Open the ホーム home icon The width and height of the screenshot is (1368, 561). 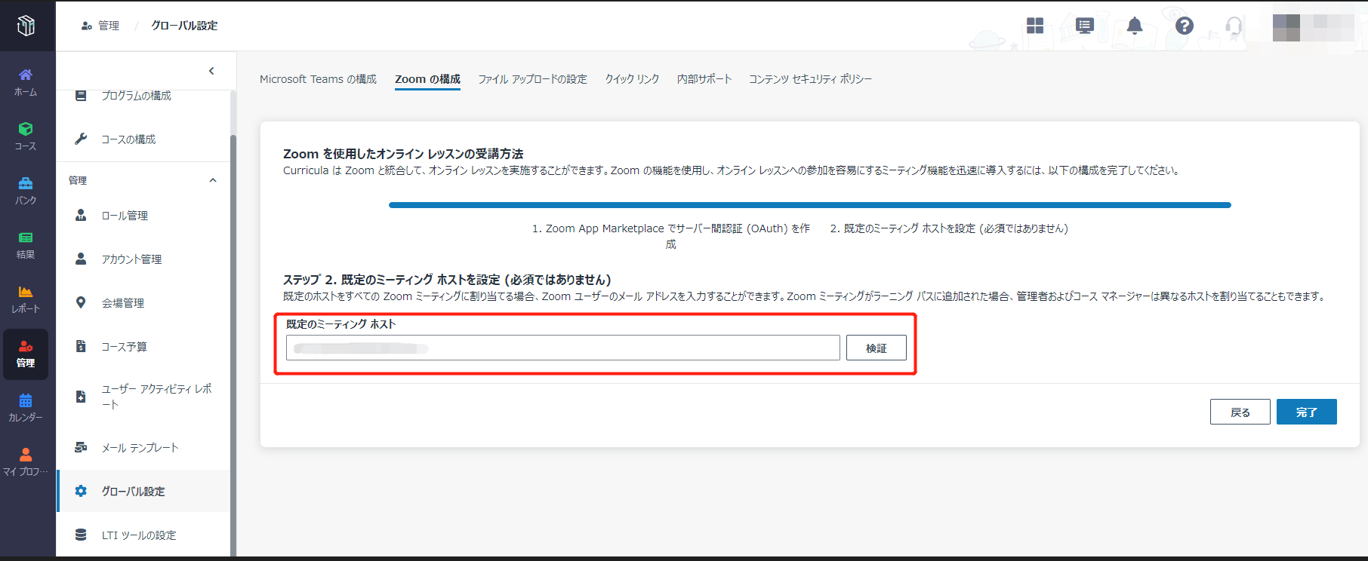point(26,75)
